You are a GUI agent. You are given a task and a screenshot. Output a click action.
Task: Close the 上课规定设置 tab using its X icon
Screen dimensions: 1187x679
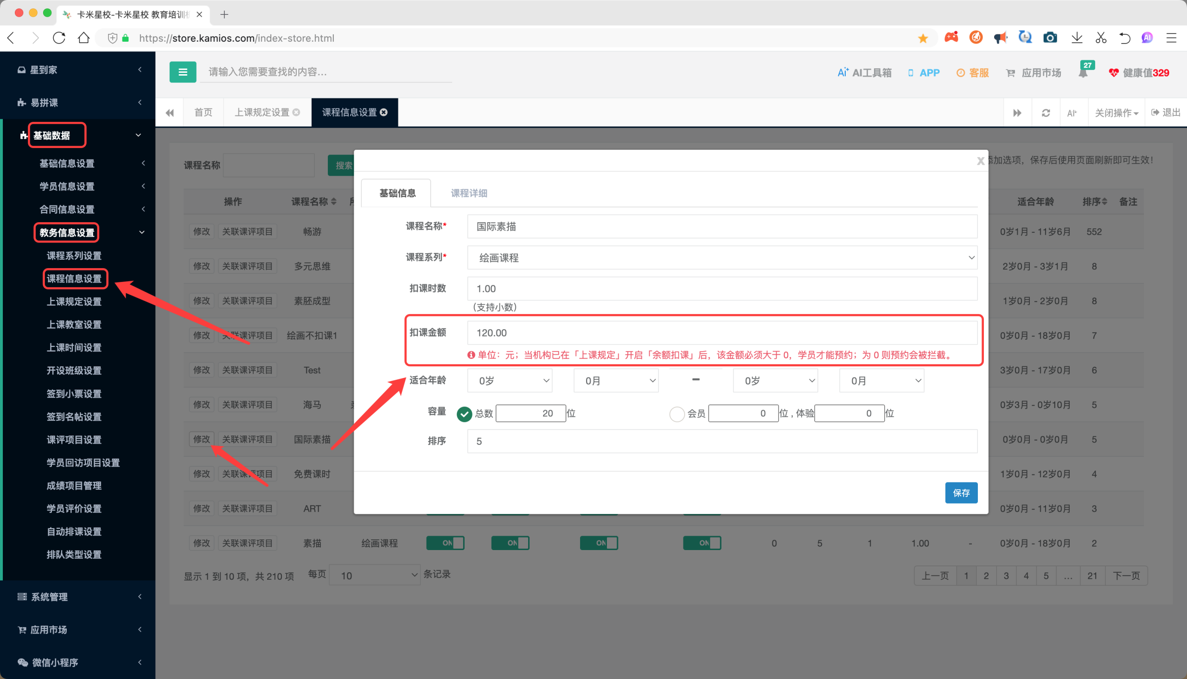pyautogui.click(x=296, y=112)
